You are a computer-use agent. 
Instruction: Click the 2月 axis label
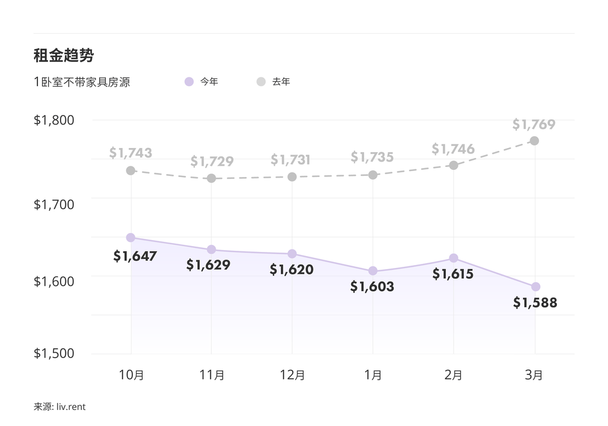(x=454, y=375)
